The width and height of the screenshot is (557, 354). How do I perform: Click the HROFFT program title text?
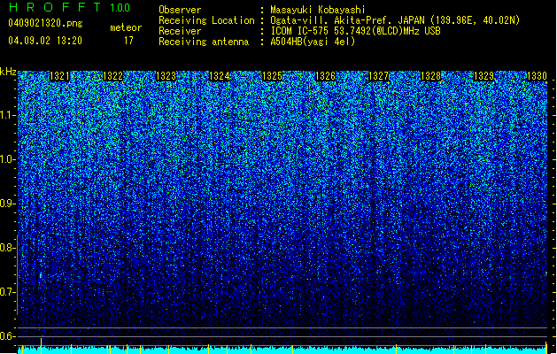click(x=55, y=7)
